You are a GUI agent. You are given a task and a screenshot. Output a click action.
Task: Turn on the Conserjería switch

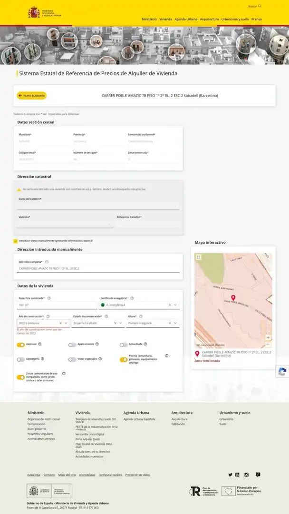pyautogui.click(x=20, y=359)
